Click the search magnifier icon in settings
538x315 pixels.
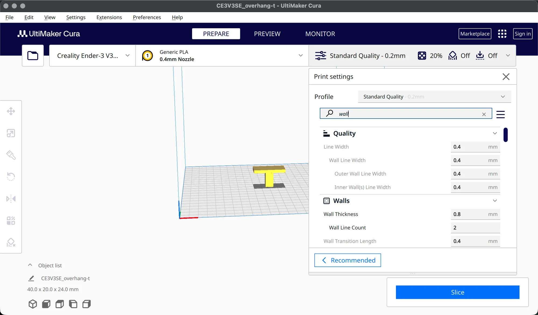(330, 113)
